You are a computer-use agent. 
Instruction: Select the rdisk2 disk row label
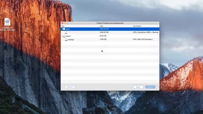point(68,36)
